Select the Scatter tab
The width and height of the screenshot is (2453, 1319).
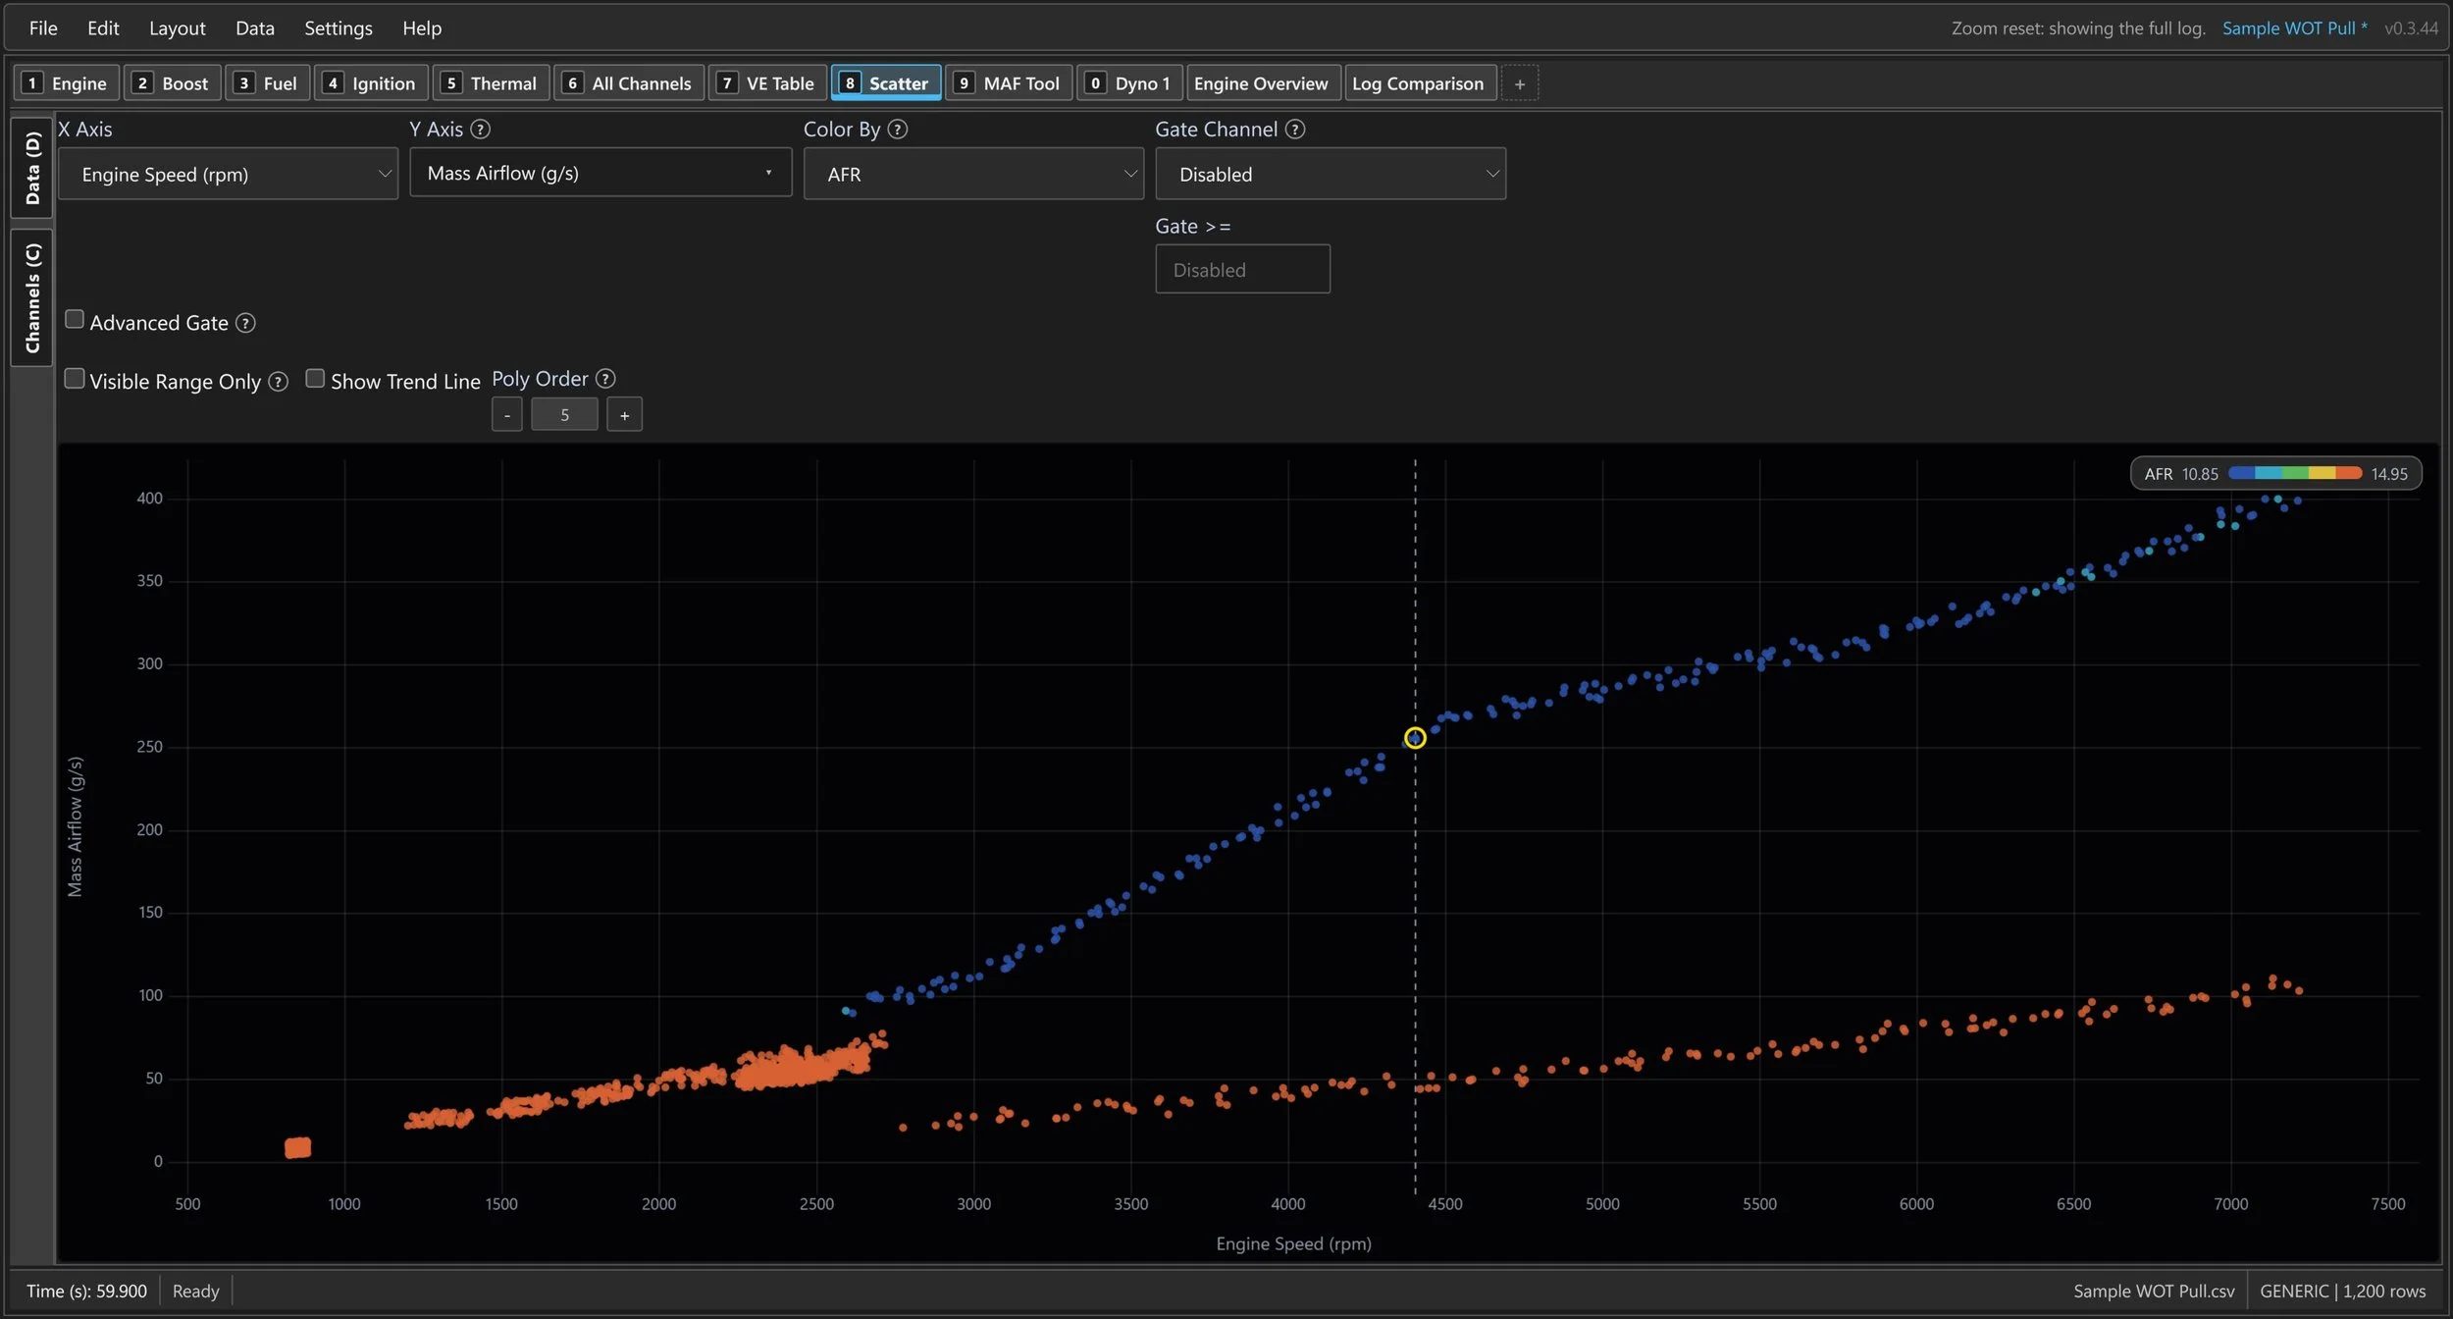886,83
